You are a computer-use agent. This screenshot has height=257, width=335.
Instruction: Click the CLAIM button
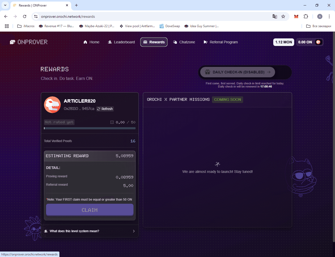90,210
